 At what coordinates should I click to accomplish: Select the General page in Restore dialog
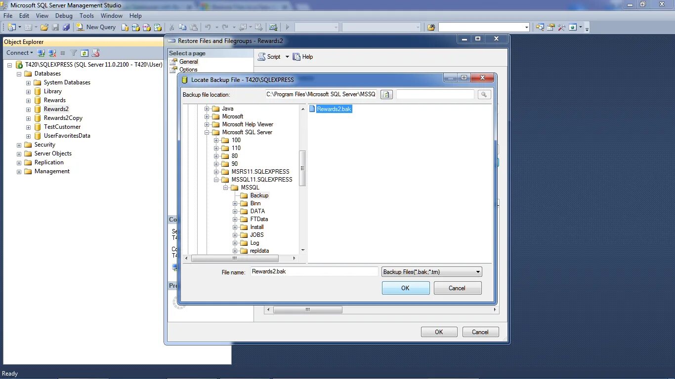tap(188, 62)
